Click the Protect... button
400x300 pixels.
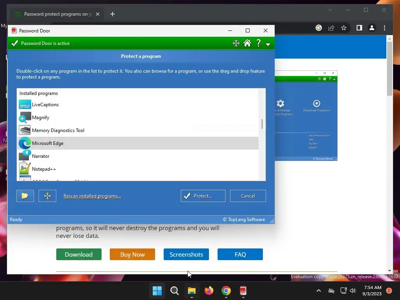pos(203,196)
